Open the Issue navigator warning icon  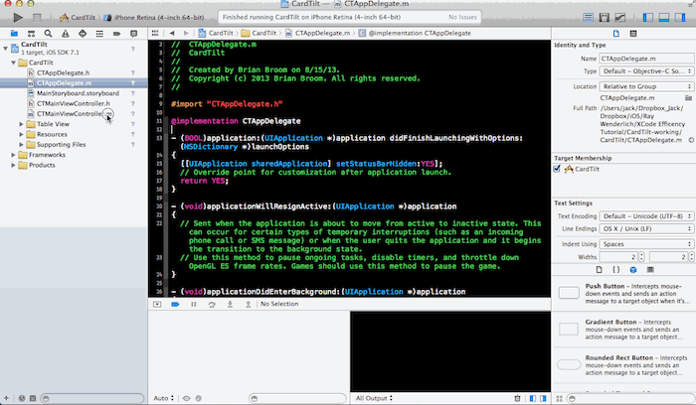point(66,34)
